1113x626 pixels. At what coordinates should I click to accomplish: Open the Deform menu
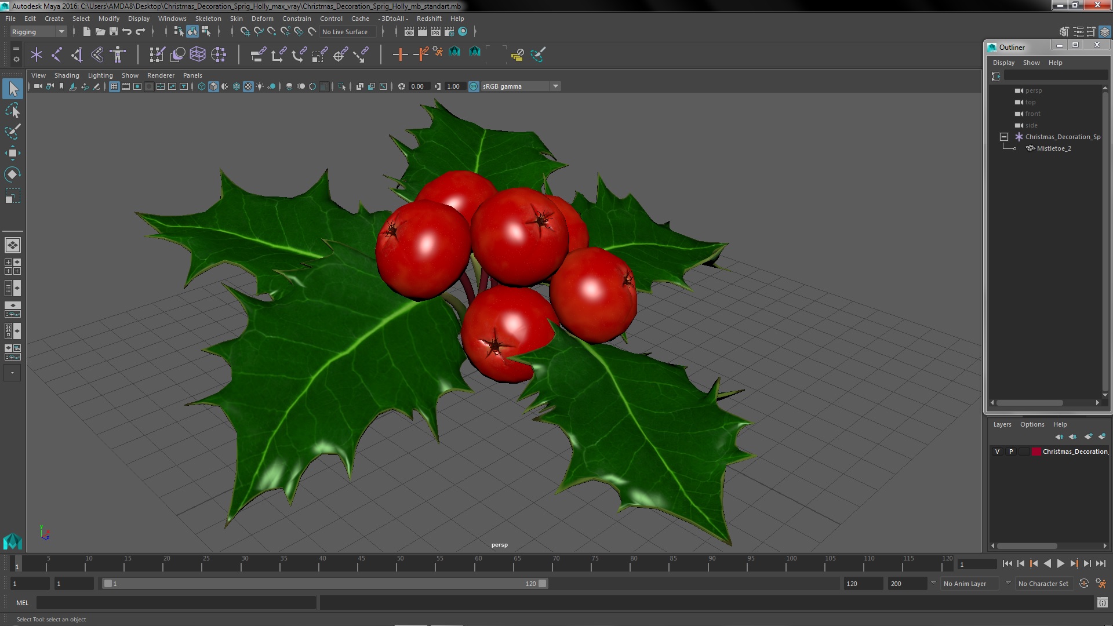262,19
